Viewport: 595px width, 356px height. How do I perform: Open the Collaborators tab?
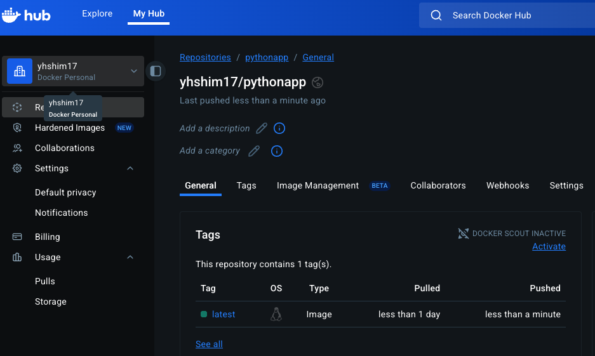coord(438,185)
